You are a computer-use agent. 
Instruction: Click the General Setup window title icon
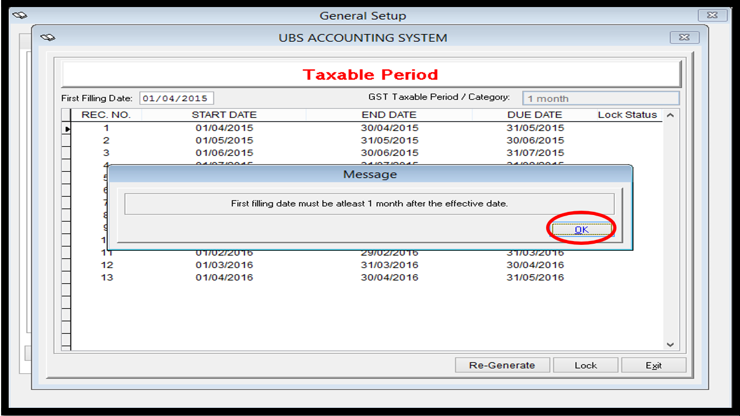tap(20, 15)
